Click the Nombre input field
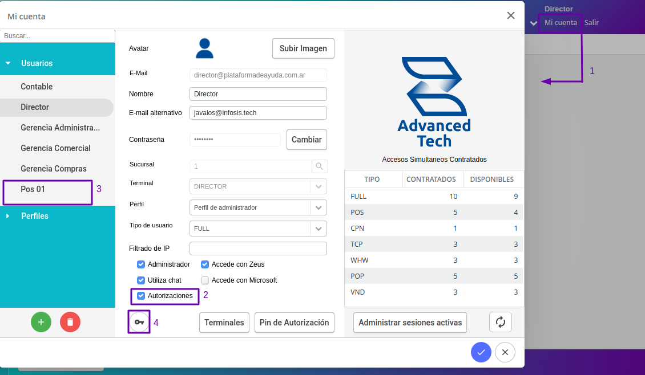The width and height of the screenshot is (645, 375). click(258, 94)
